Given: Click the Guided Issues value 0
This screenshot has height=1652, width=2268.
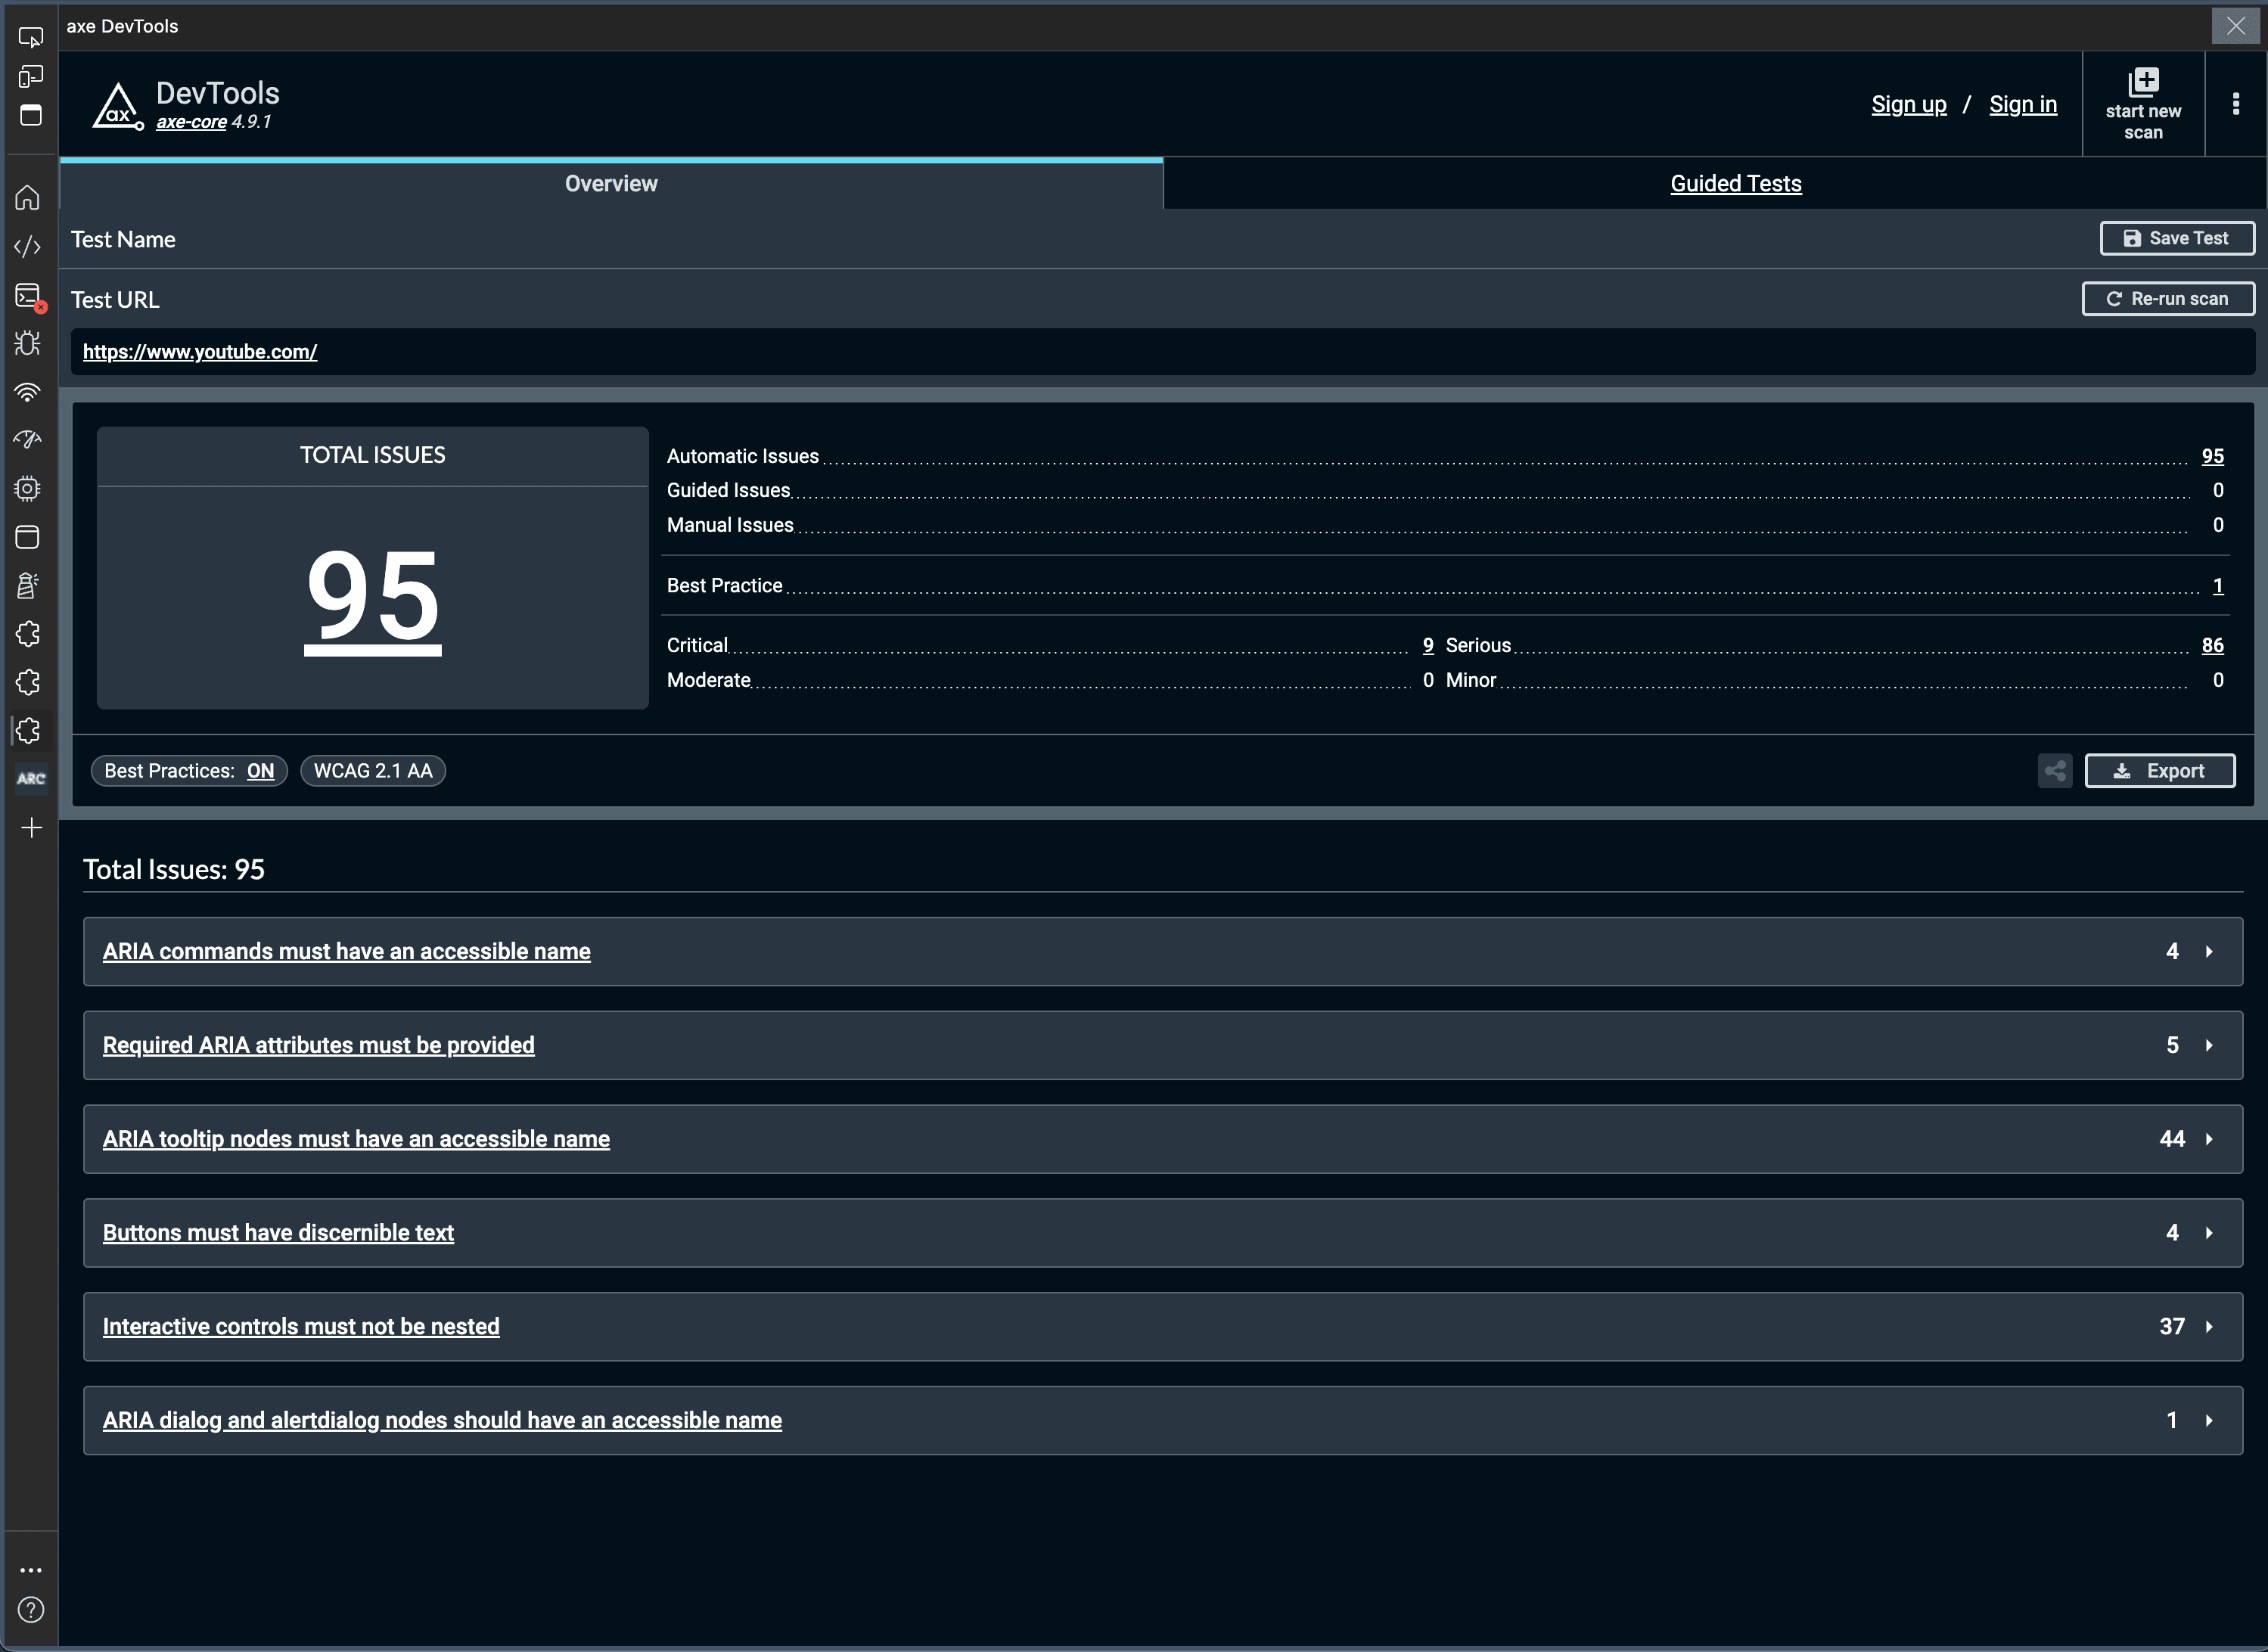Looking at the screenshot, I should pyautogui.click(x=2218, y=490).
